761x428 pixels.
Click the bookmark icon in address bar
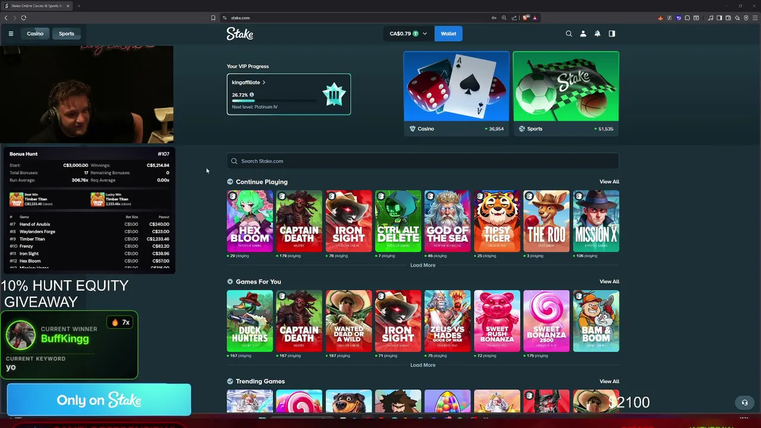click(x=213, y=18)
